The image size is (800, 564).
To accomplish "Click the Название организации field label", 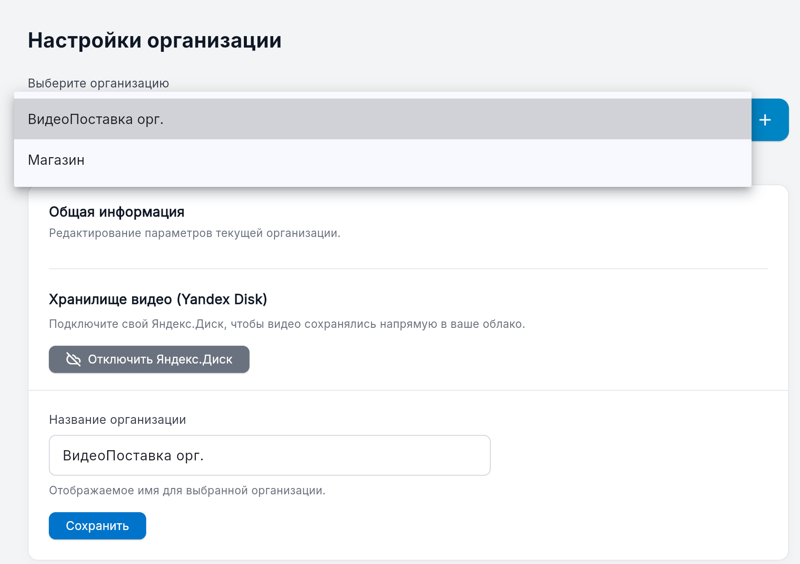I will coord(118,420).
